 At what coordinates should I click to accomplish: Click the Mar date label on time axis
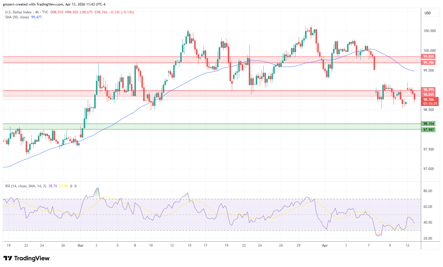(x=81, y=245)
